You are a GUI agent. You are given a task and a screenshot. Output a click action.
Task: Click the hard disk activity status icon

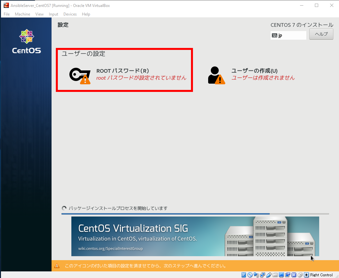(x=244, y=275)
